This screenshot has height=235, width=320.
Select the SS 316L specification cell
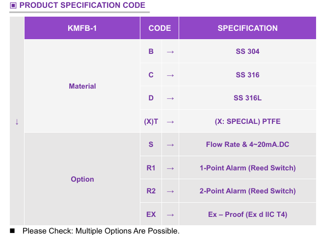click(x=247, y=98)
